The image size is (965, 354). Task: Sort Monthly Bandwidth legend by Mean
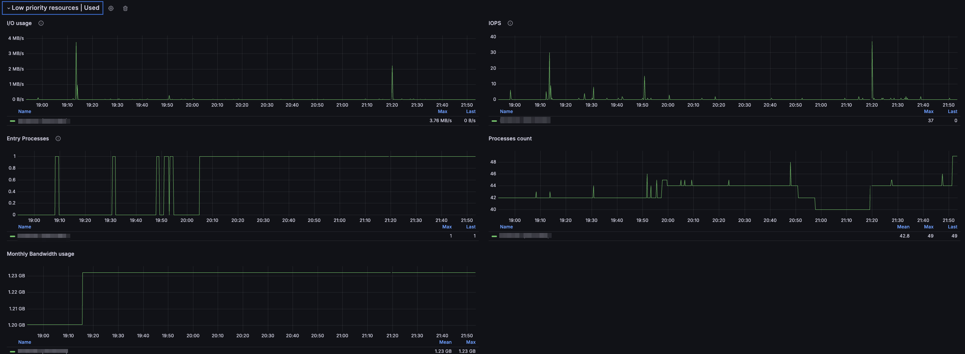pyautogui.click(x=445, y=342)
